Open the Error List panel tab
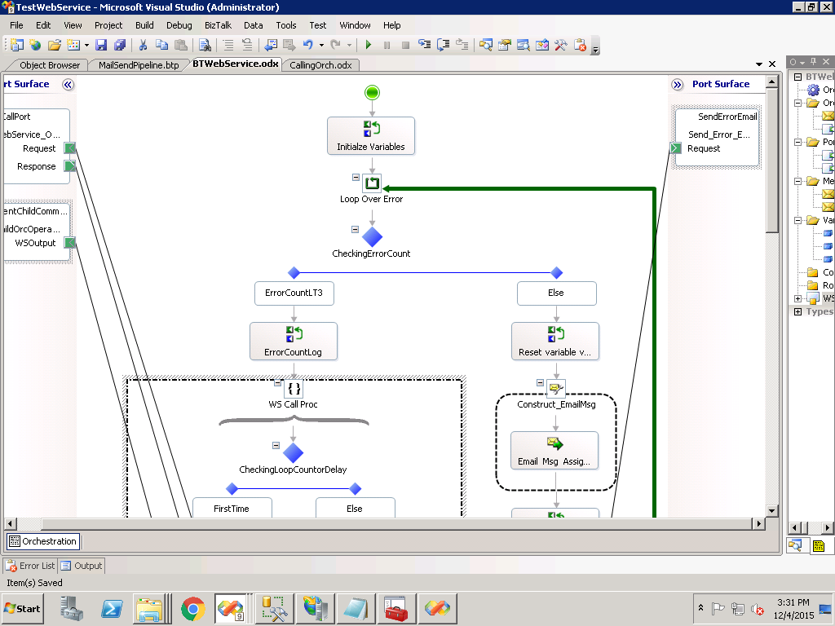 tap(30, 566)
